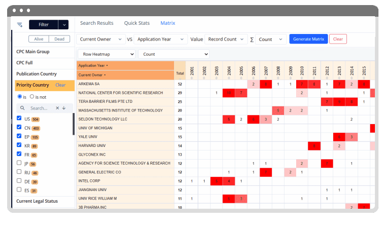Click the Filter button
The width and height of the screenshot is (381, 228).
[x=44, y=25]
